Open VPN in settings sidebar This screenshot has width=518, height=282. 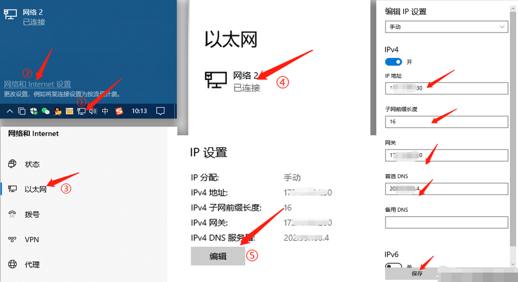[x=31, y=240]
